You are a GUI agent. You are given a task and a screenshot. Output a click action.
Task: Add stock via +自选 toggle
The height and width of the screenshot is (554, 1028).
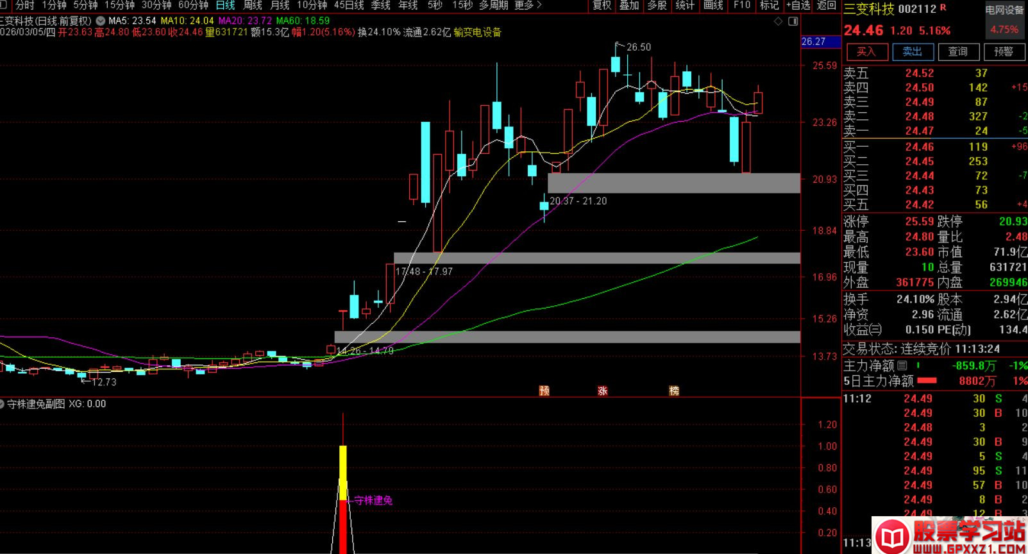pos(797,5)
